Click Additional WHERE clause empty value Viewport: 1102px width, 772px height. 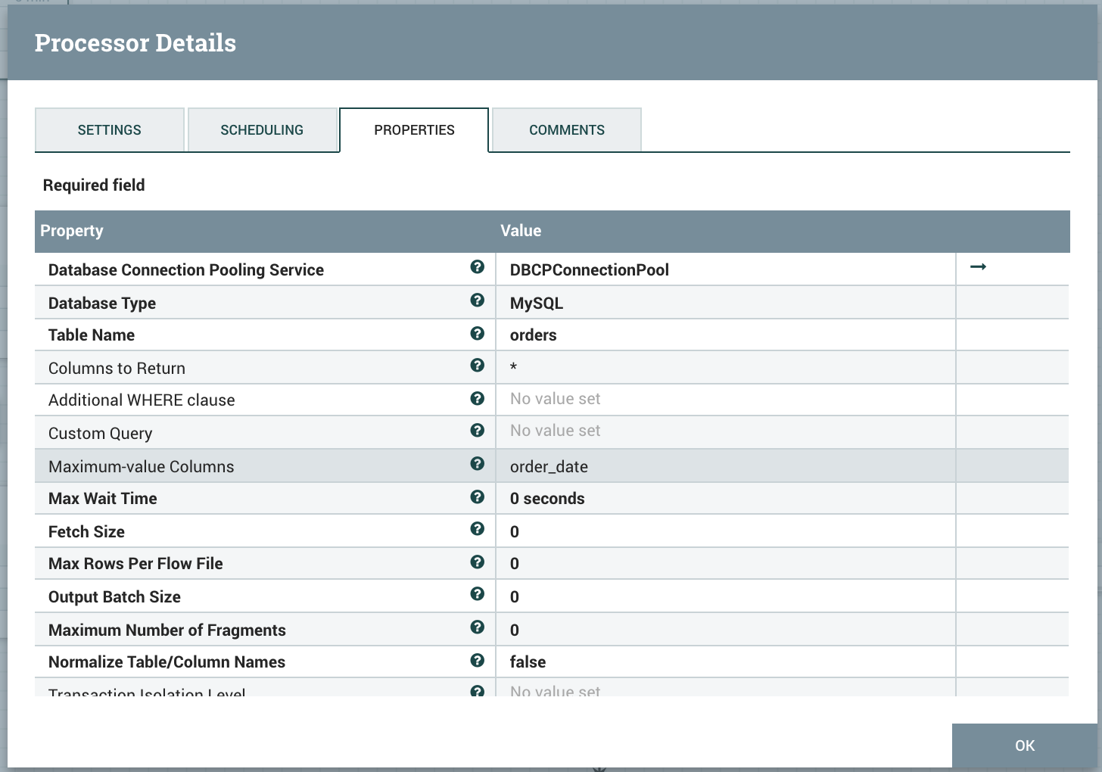(x=725, y=400)
